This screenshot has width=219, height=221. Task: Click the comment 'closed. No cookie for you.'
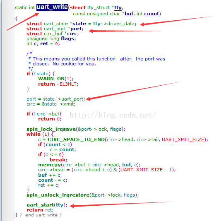pyautogui.click(x=64, y=64)
